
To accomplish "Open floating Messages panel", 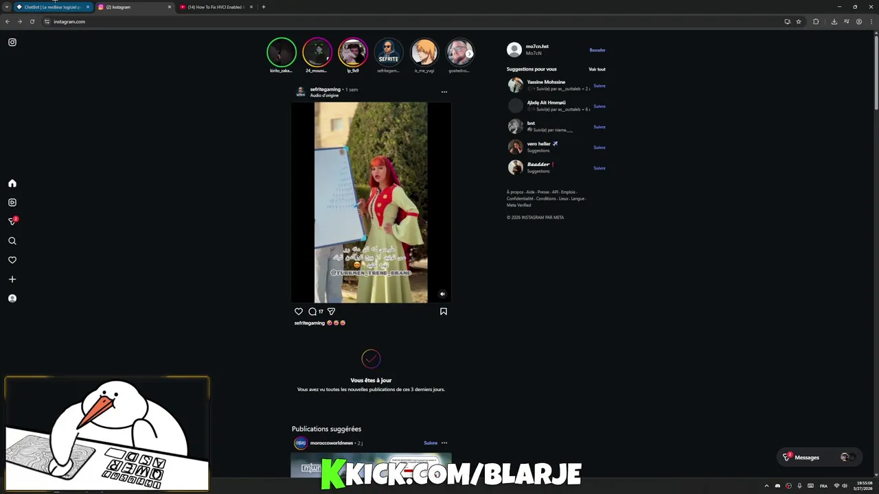I will pos(820,457).
